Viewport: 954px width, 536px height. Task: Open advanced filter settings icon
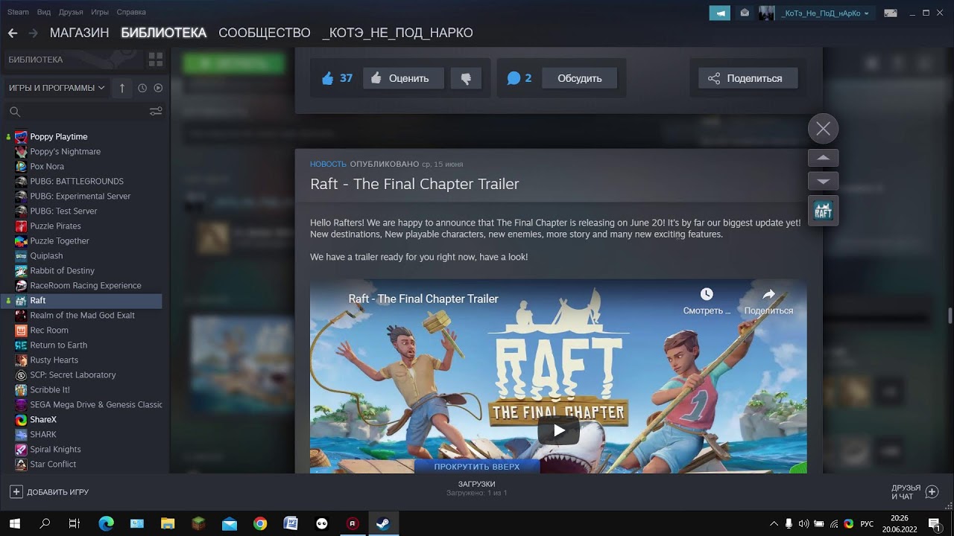coord(156,112)
